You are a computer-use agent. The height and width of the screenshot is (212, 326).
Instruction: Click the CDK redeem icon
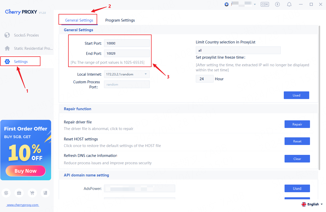(x=265, y=4)
